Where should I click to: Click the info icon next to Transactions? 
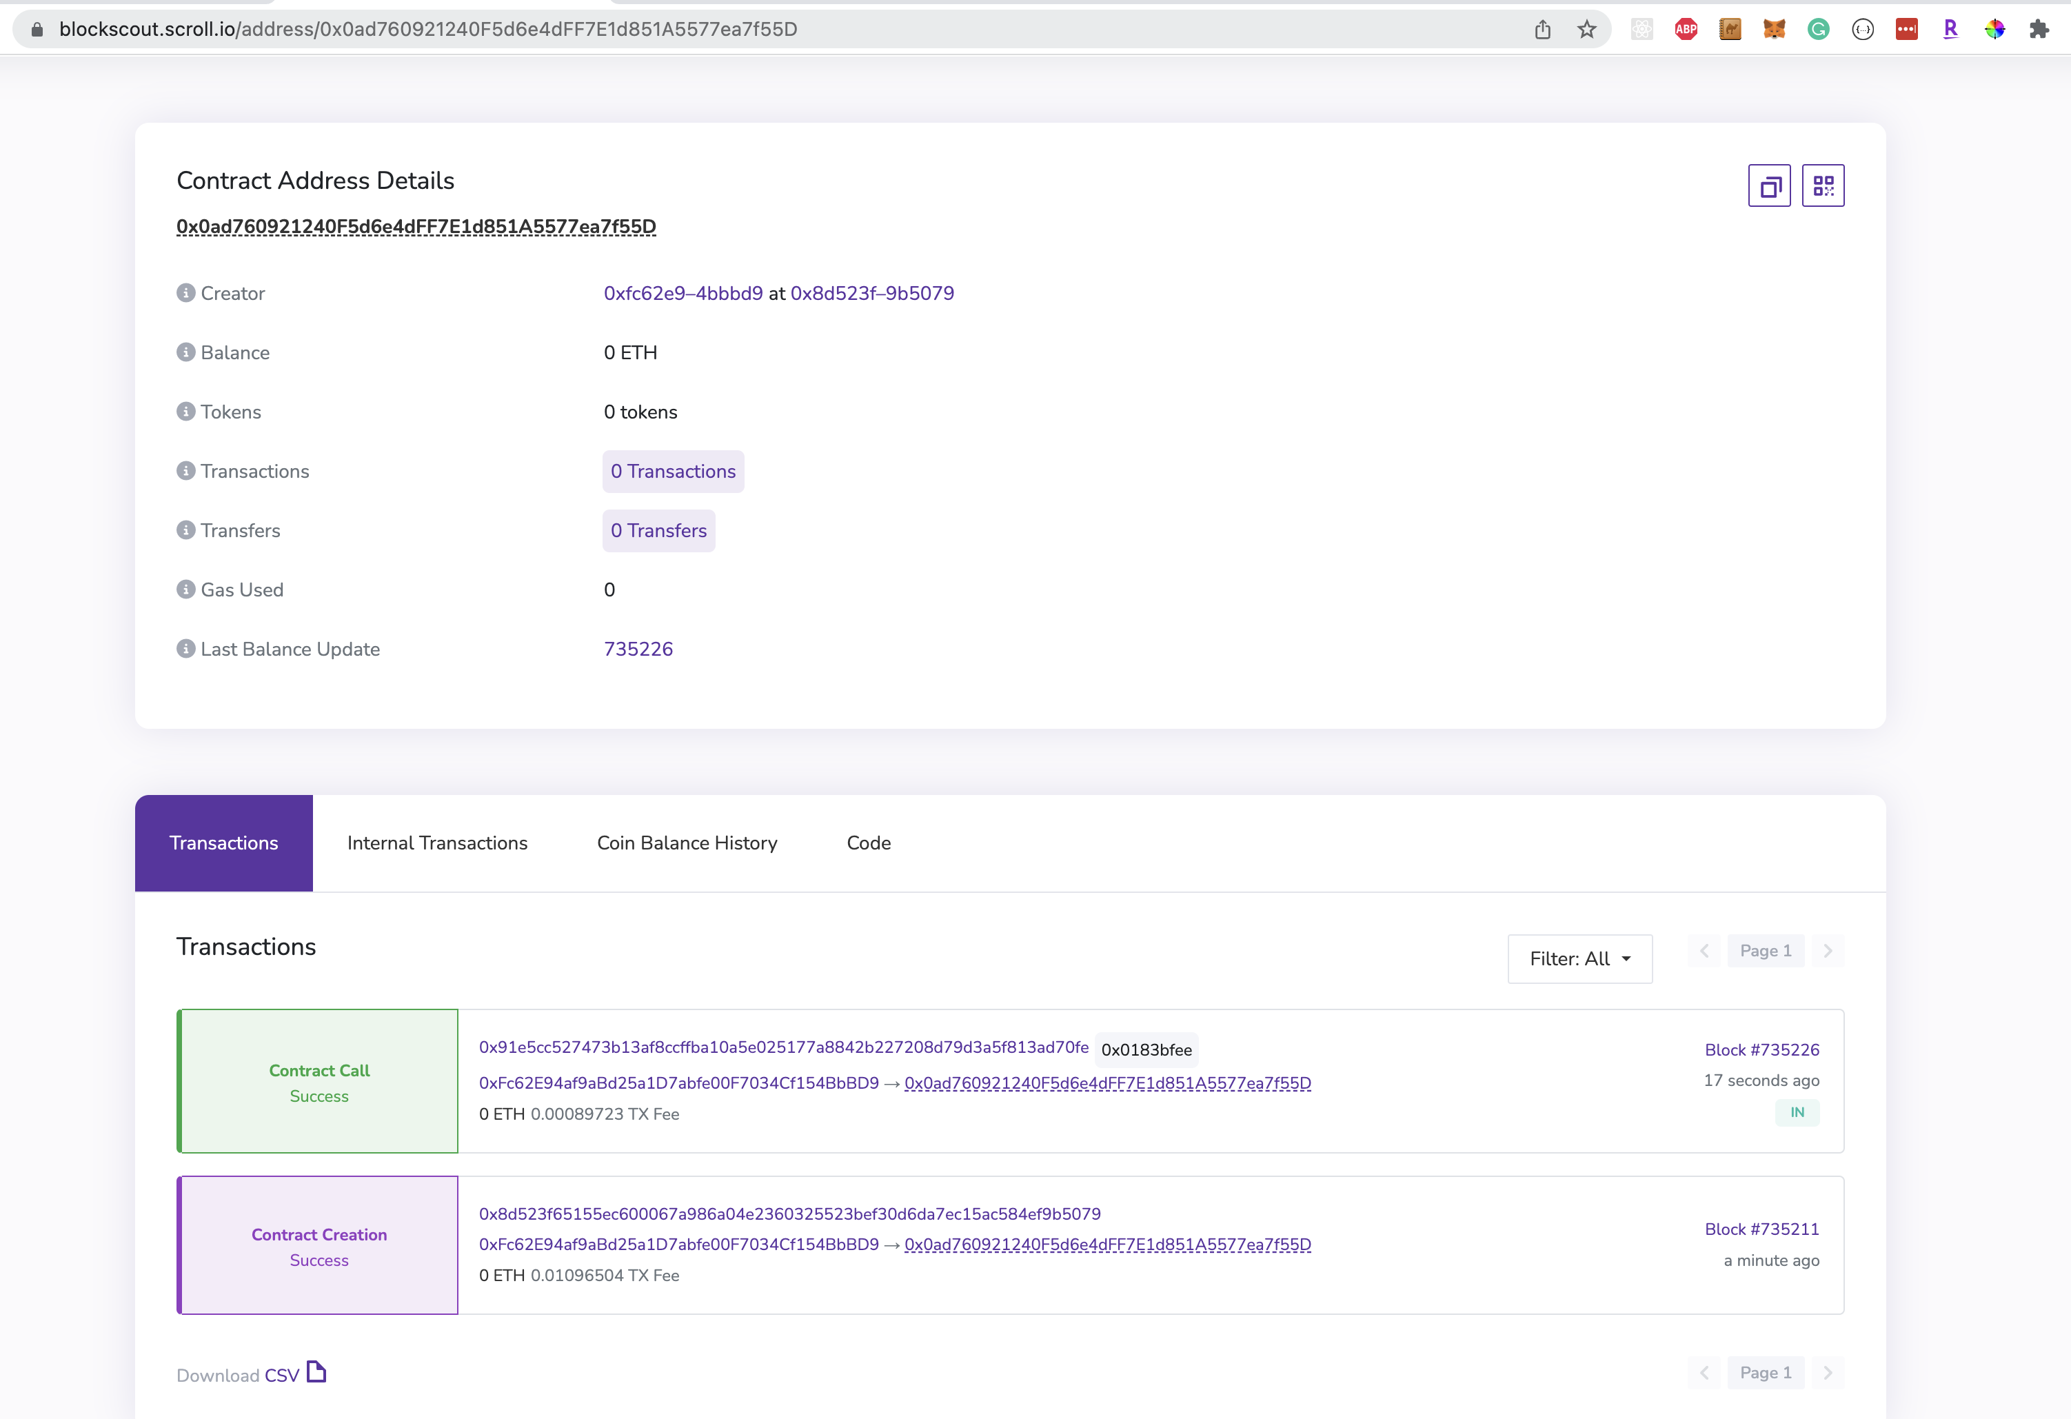click(184, 470)
